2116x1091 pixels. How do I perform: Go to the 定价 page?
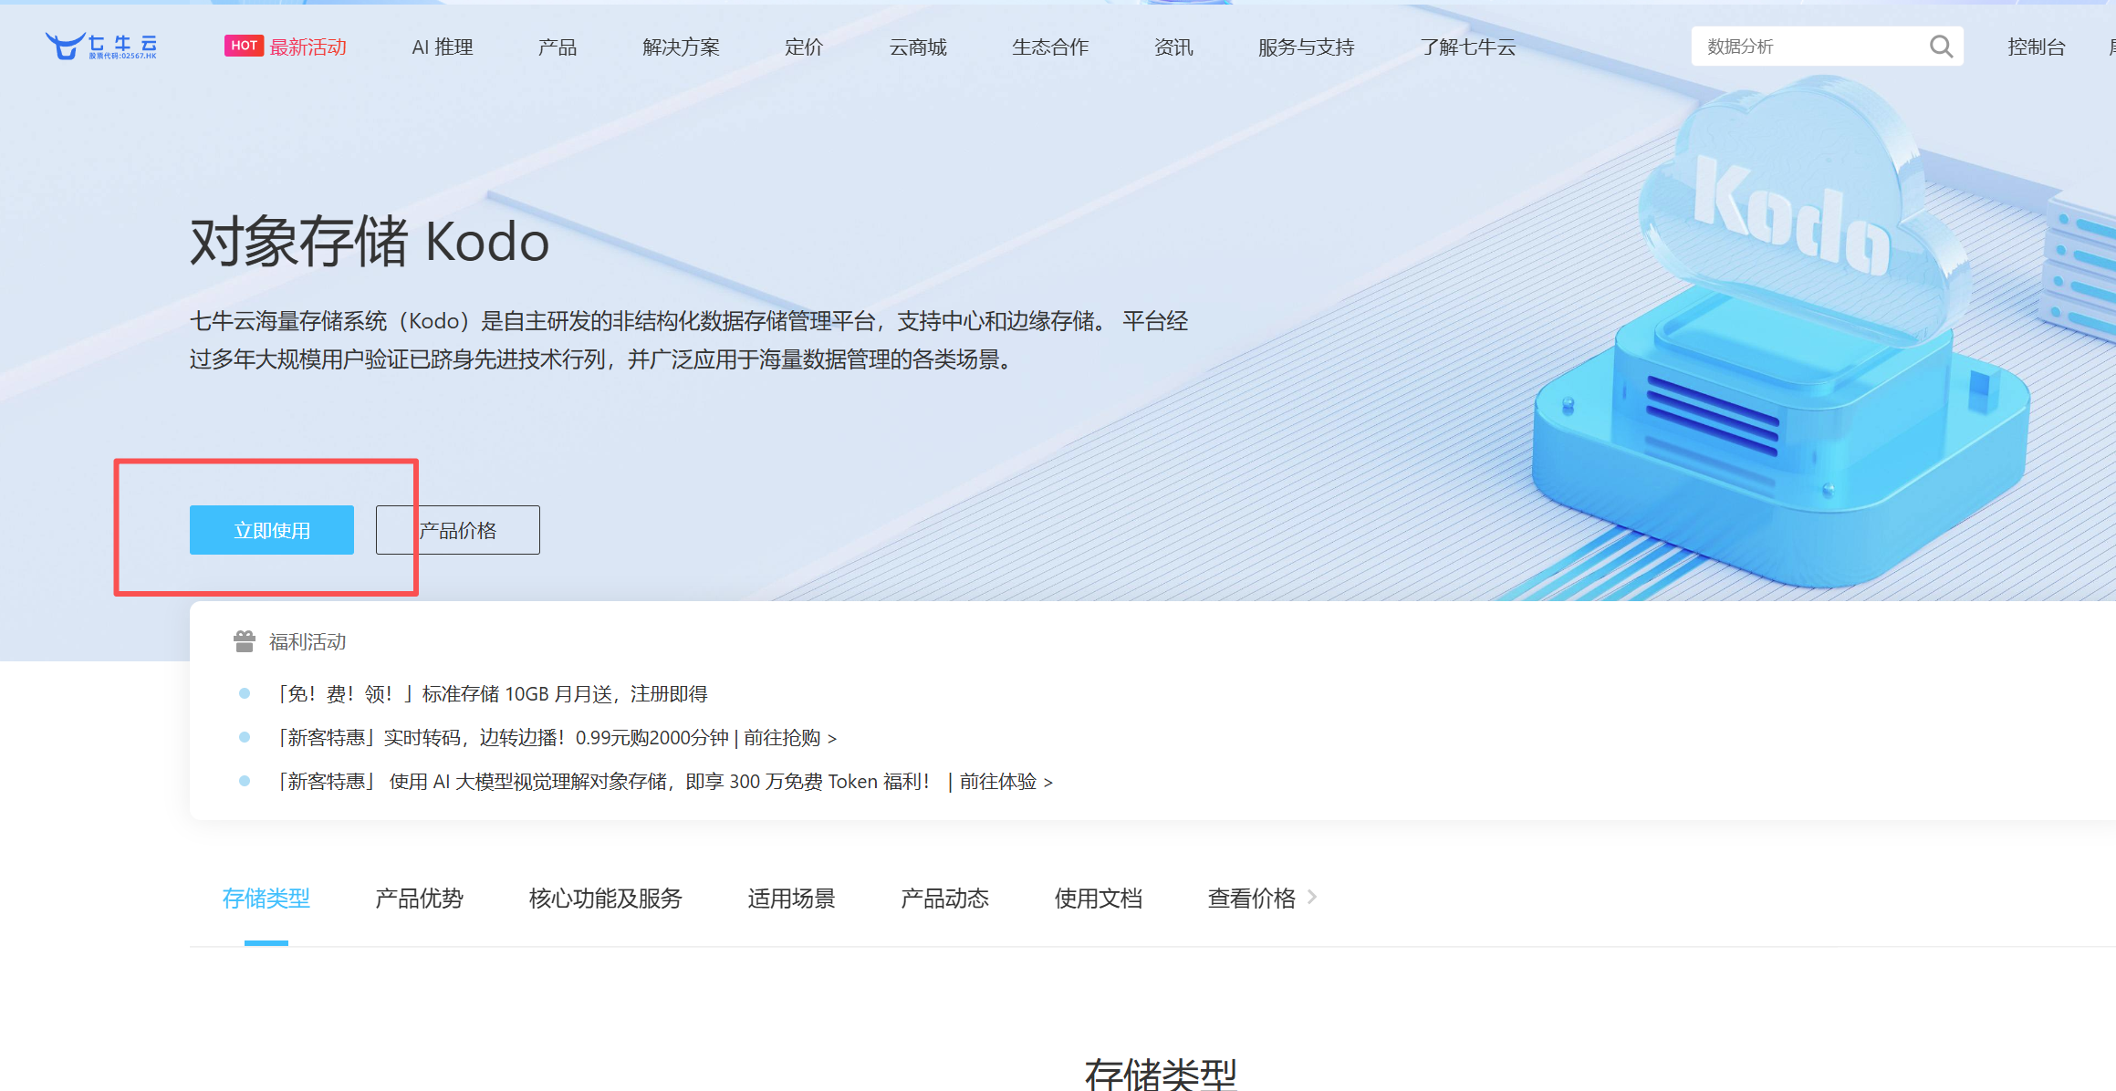coord(804,47)
